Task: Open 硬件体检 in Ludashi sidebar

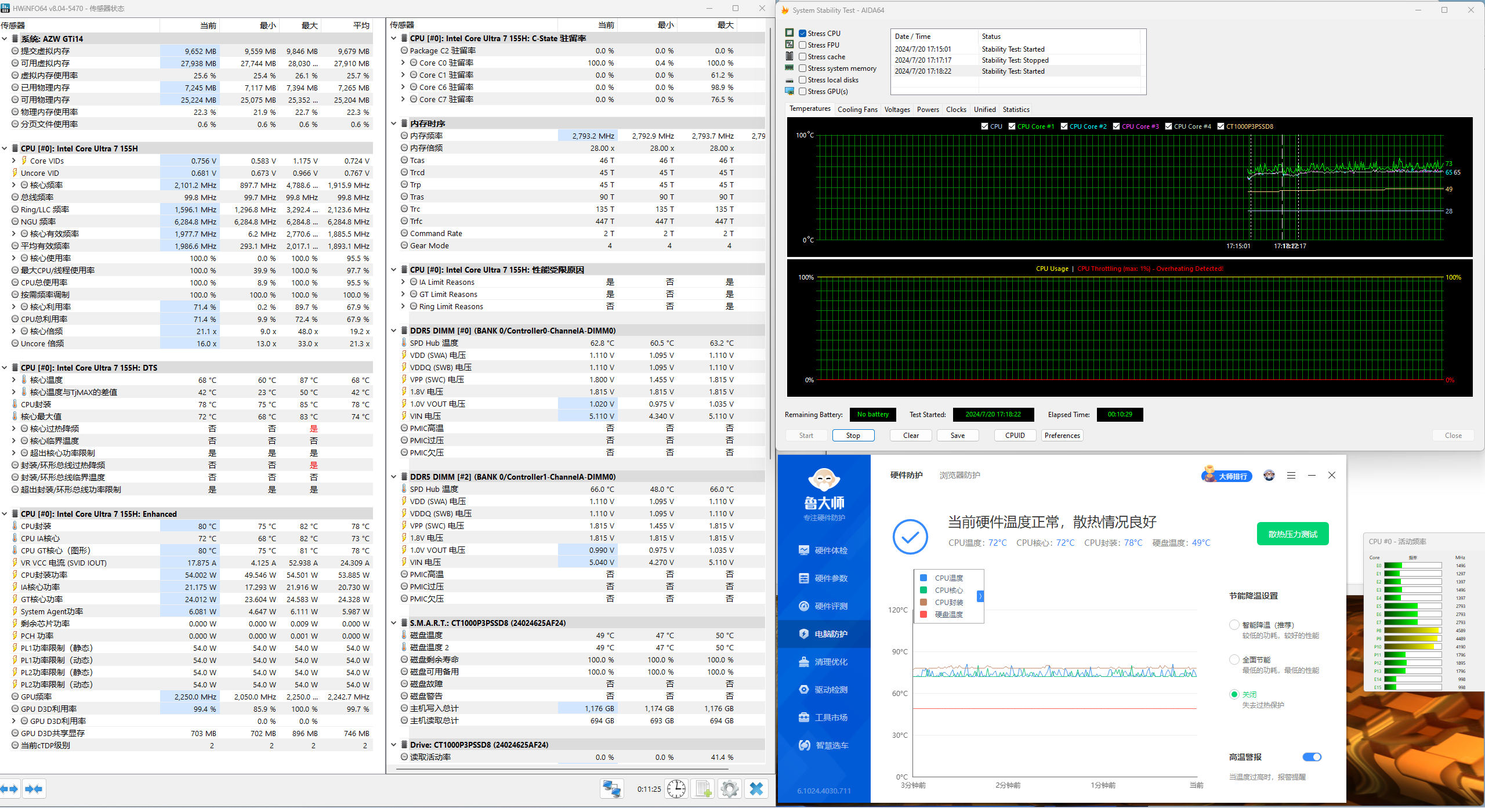Action: (x=830, y=550)
